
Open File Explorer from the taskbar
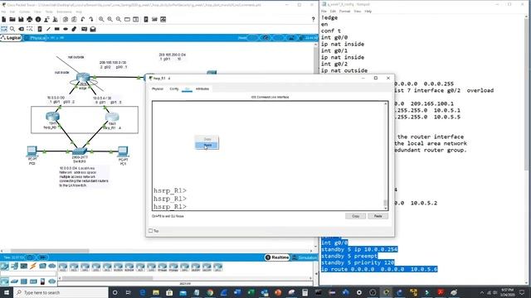[x=156, y=292]
